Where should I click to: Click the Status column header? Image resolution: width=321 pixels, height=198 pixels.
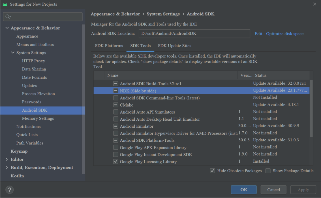(x=281, y=75)
